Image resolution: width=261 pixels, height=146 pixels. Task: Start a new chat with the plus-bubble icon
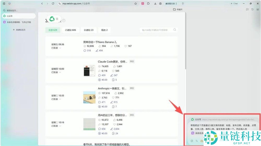247,9
